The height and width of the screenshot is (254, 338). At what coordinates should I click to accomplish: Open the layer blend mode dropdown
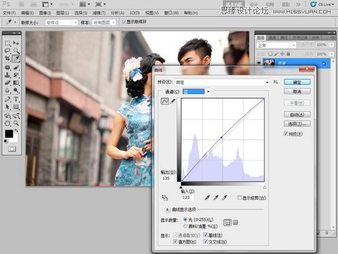click(x=276, y=45)
